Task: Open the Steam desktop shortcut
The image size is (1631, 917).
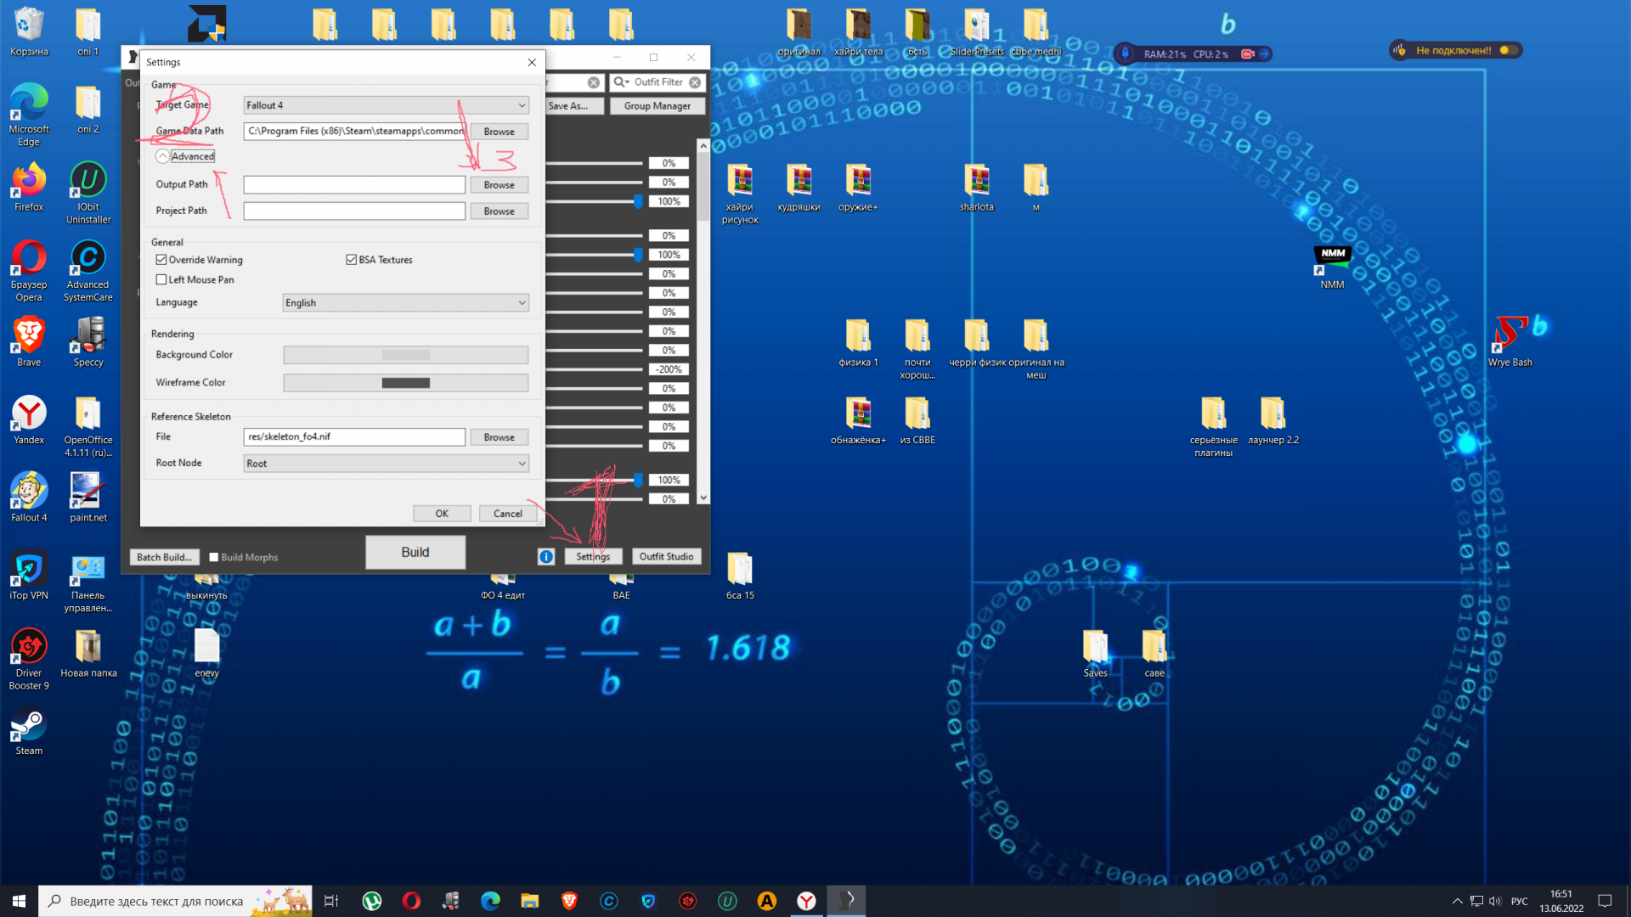Action: (29, 730)
